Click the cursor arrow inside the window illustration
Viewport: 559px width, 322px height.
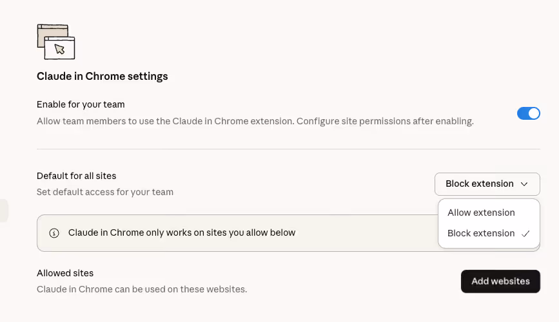click(60, 49)
